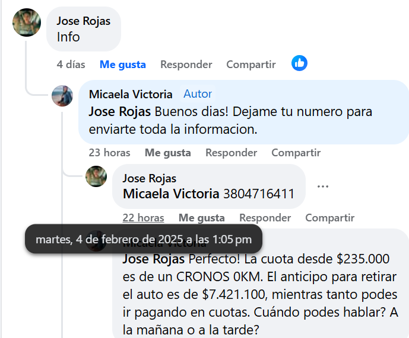The height and width of the screenshot is (338, 409).
Task: Share Micaela Victoria's first reply
Action: [x=296, y=153]
